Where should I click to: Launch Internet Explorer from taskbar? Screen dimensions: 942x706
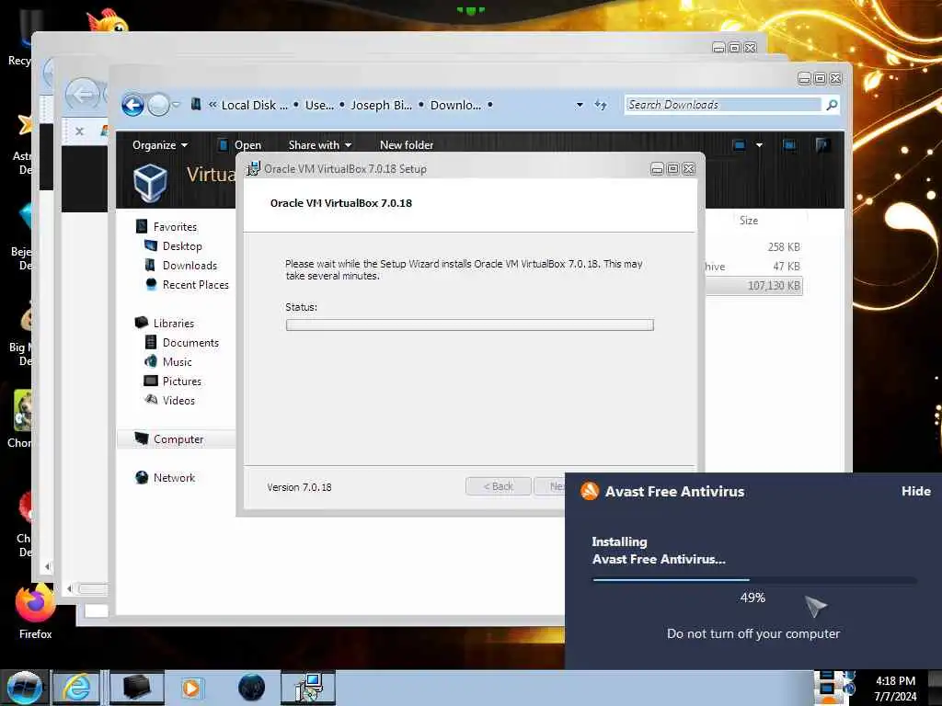click(x=76, y=688)
